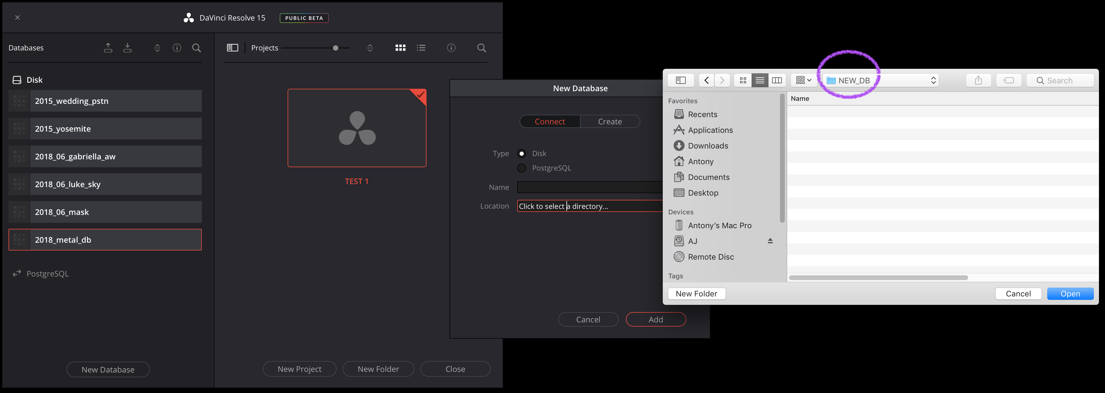
Task: Click the Share icon in file dialog
Action: [x=978, y=80]
